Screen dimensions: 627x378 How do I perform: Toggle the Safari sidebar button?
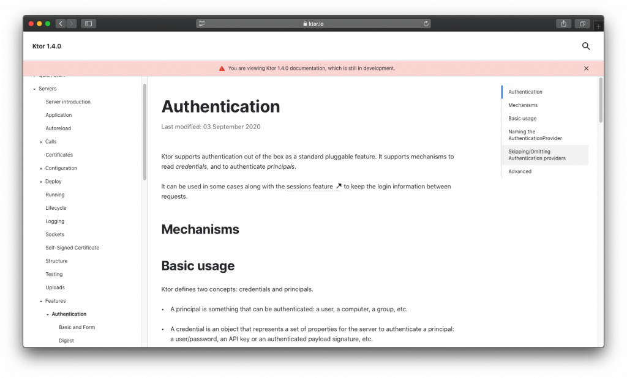(x=88, y=24)
